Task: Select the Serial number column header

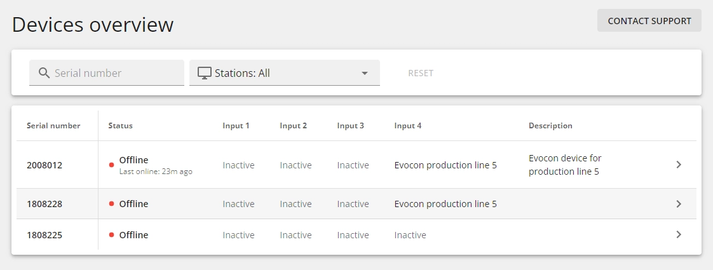Action: pos(53,125)
